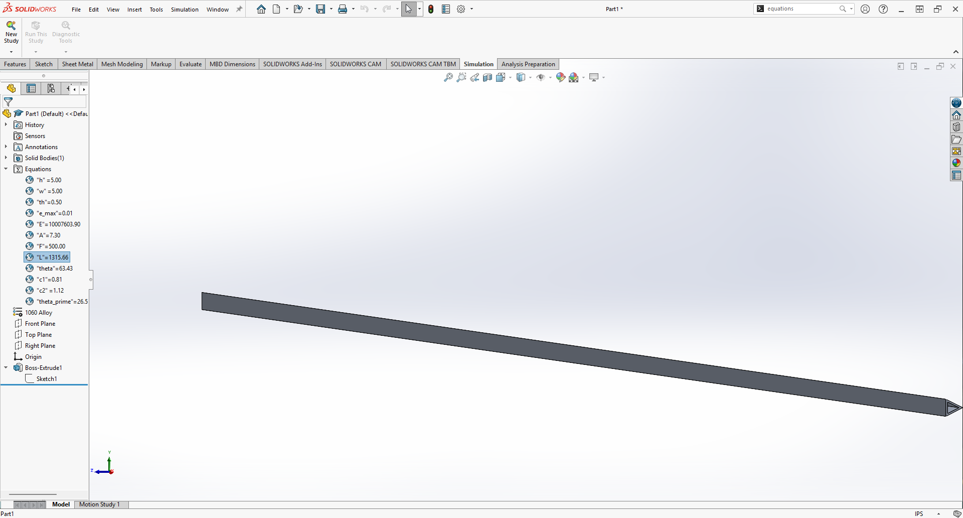Click the Previous View icon
The width and height of the screenshot is (963, 518).
[x=474, y=77]
